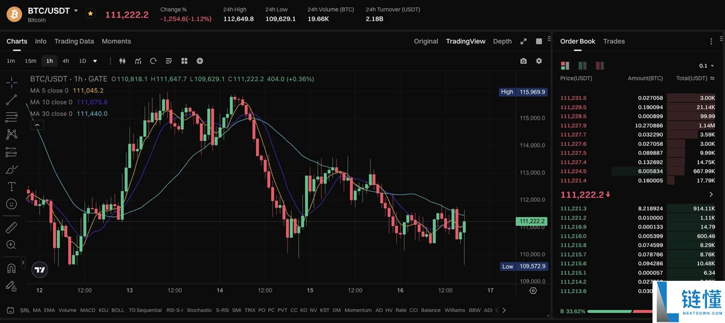Open Order Book more options dots
This screenshot has width=725, height=323.
tap(711, 42)
